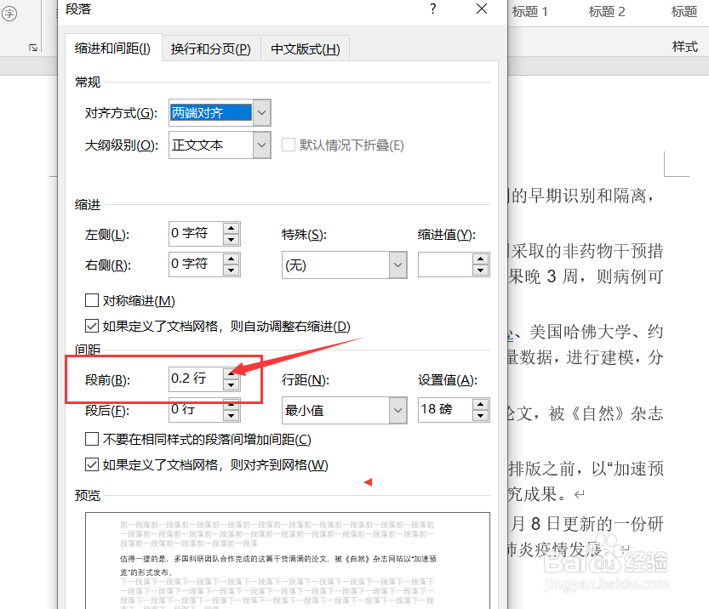
Task: Click the dialog help question mark icon
Action: (x=433, y=9)
